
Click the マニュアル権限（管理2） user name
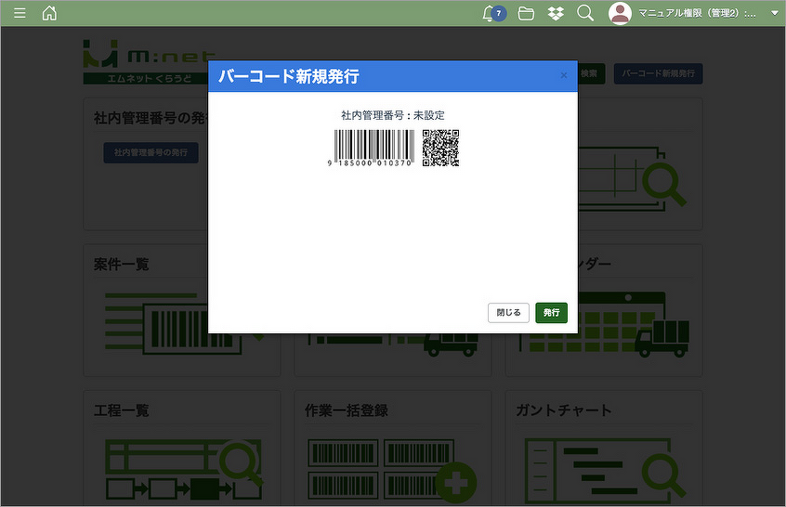697,14
